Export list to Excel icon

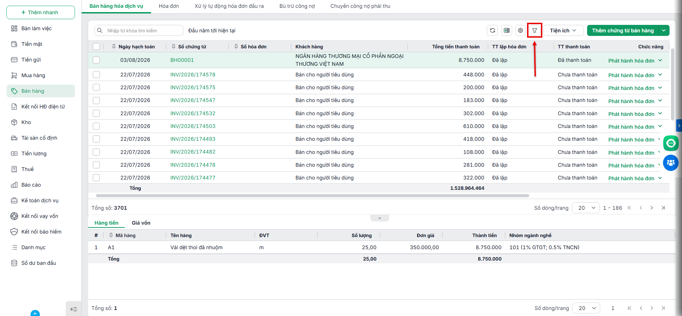(x=506, y=31)
